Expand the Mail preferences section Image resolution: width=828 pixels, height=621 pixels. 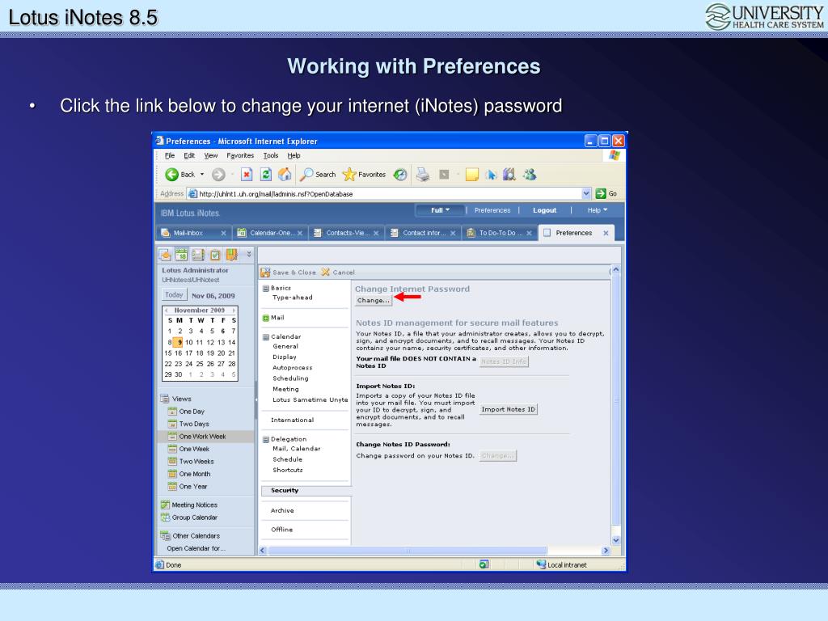266,318
